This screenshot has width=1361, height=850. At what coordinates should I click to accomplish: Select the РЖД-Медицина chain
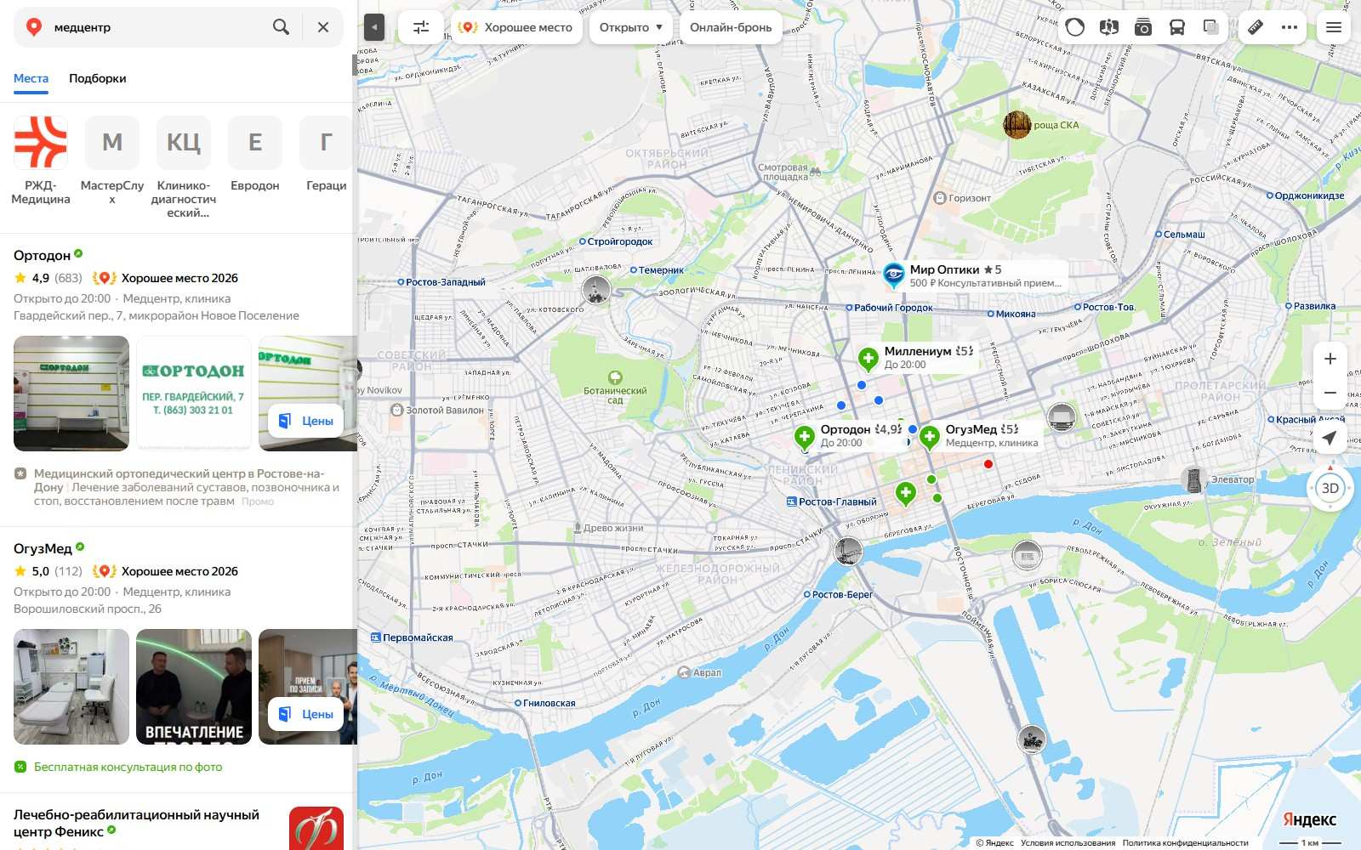click(x=41, y=161)
